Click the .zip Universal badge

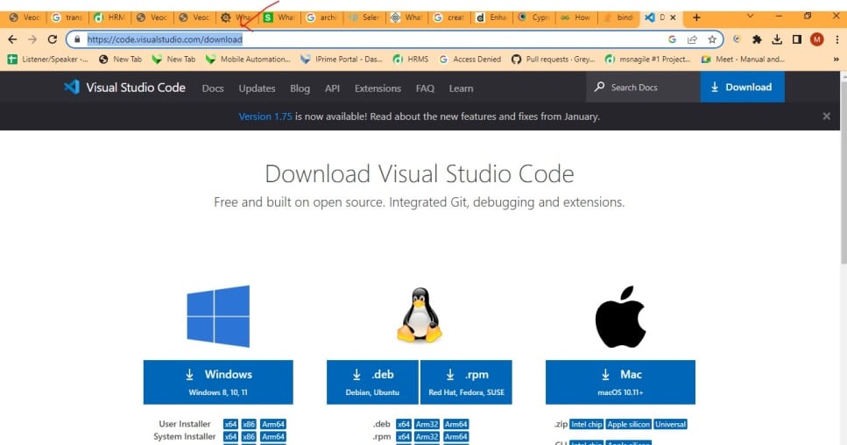tap(670, 425)
